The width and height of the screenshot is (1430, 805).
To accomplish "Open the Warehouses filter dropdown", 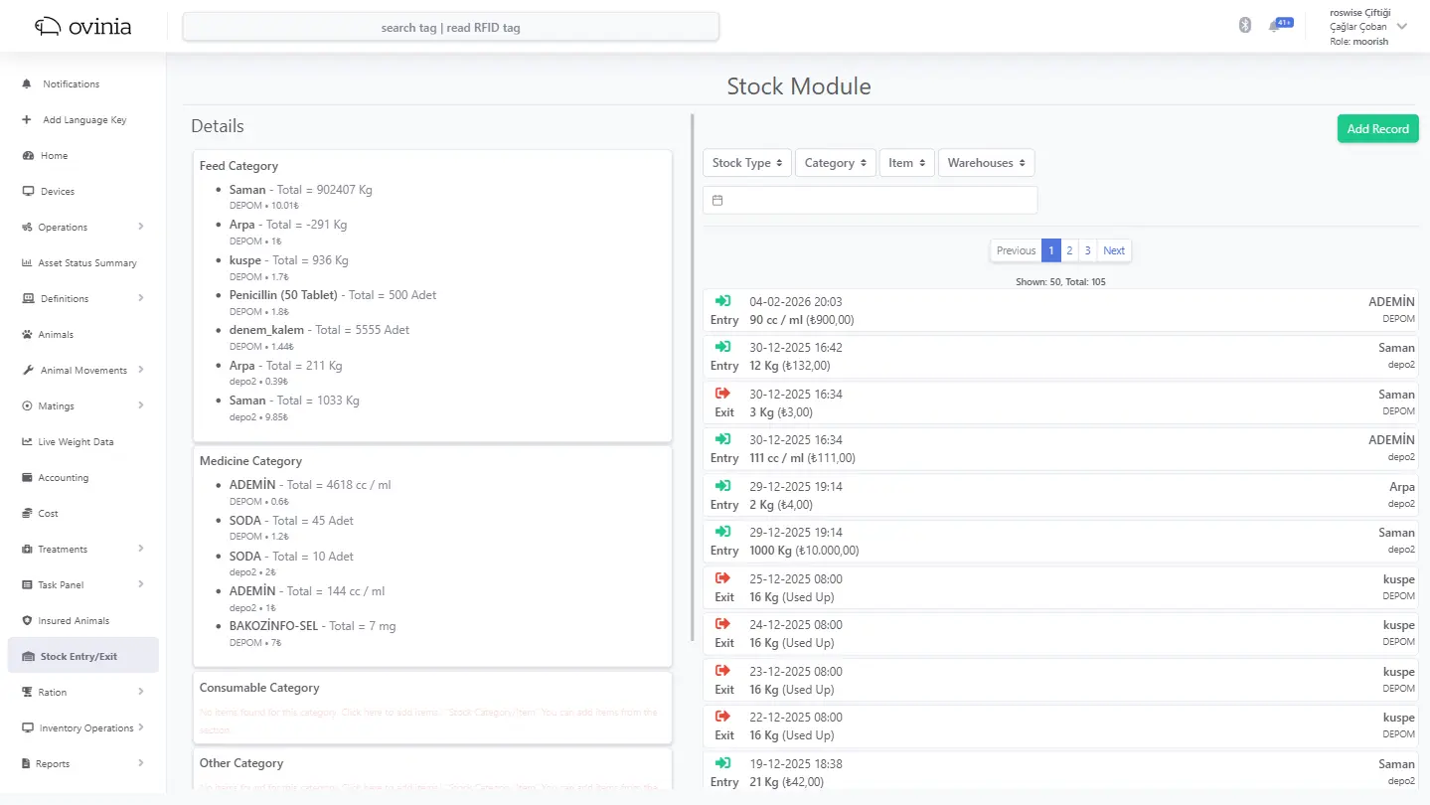I will [x=986, y=163].
